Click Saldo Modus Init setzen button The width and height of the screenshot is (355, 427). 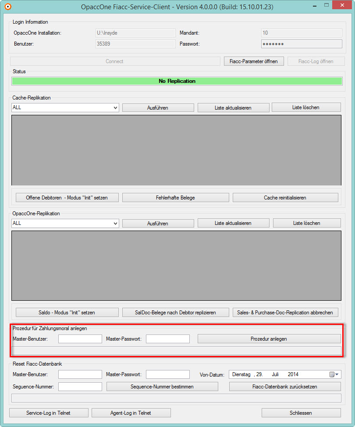[67, 312]
